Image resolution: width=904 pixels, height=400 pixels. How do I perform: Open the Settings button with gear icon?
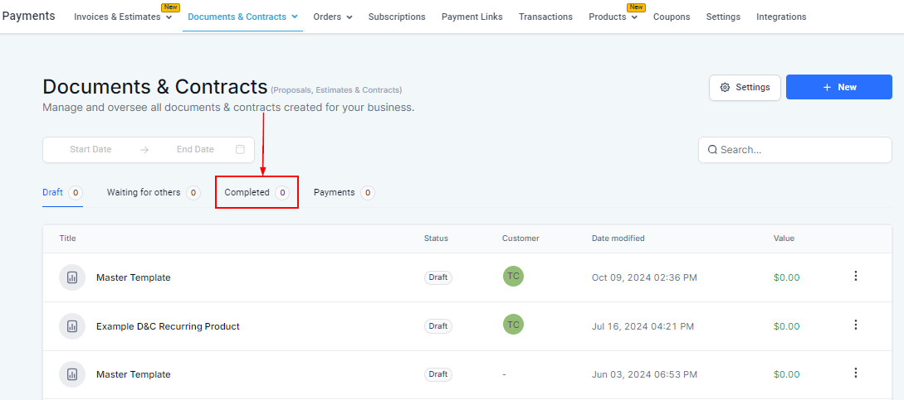[x=745, y=87]
